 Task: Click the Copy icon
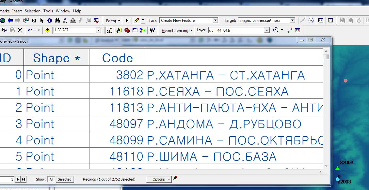tap(5, 30)
